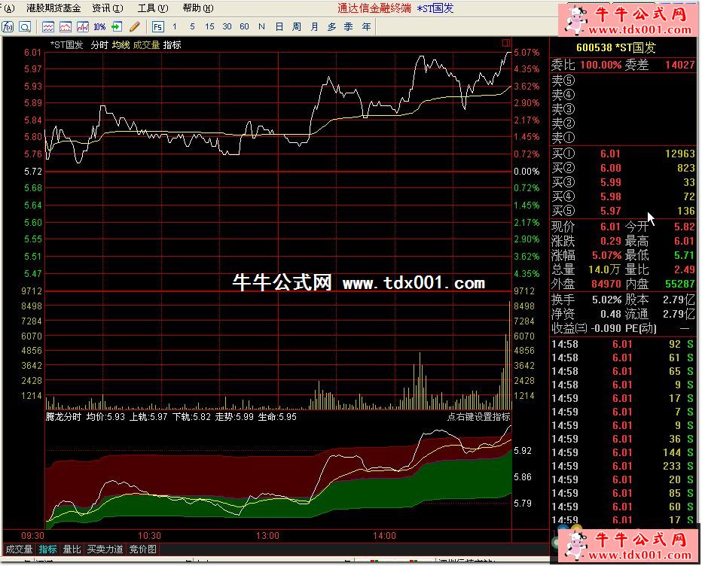The height and width of the screenshot is (566, 702).
Task: Click the magnifier search icon in toolbar
Action: point(25,27)
